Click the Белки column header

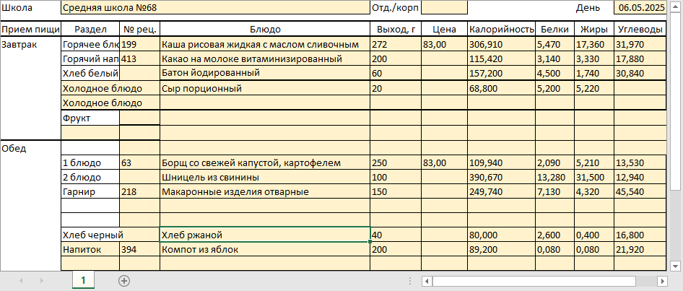tap(555, 29)
